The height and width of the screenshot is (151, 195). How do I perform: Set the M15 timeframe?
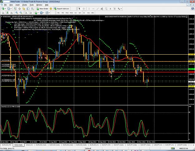[67, 13]
